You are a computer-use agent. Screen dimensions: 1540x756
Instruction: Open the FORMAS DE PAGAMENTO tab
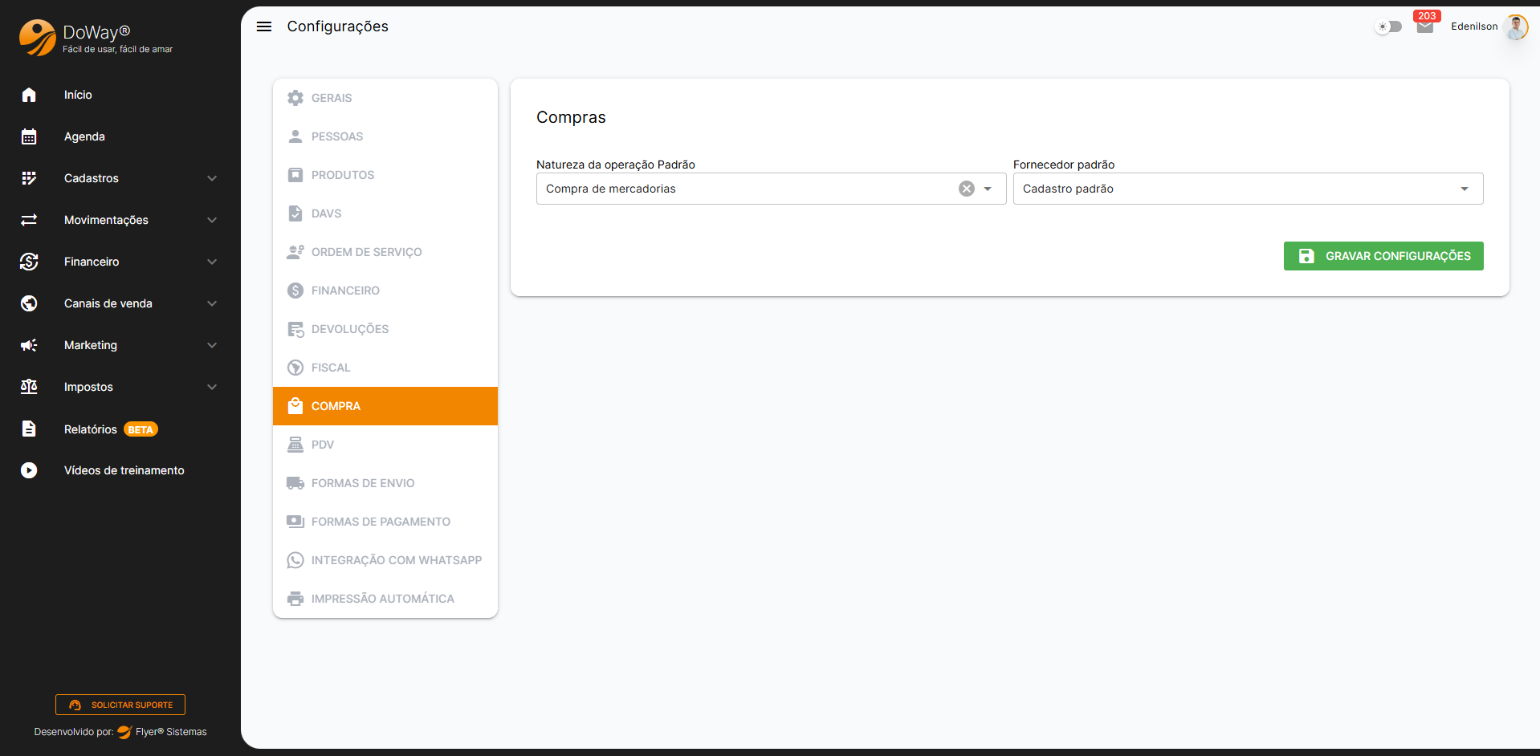click(x=381, y=522)
